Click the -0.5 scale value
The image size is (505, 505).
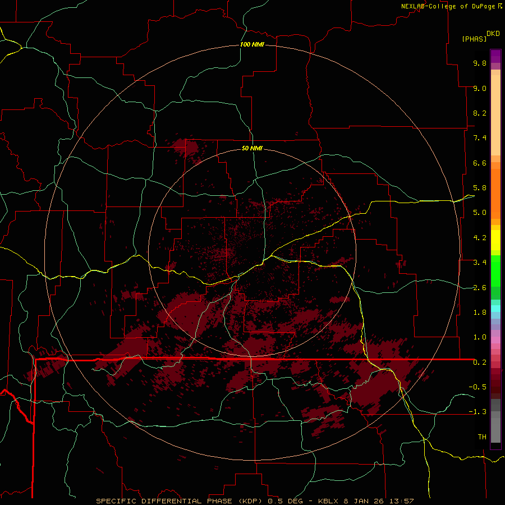(478, 387)
